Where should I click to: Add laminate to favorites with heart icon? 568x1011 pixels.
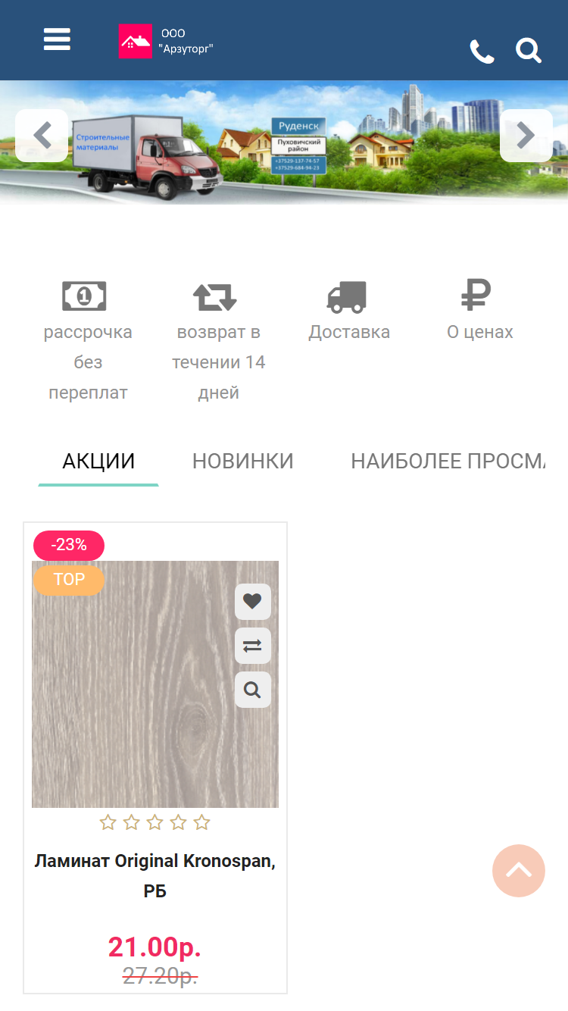(252, 602)
